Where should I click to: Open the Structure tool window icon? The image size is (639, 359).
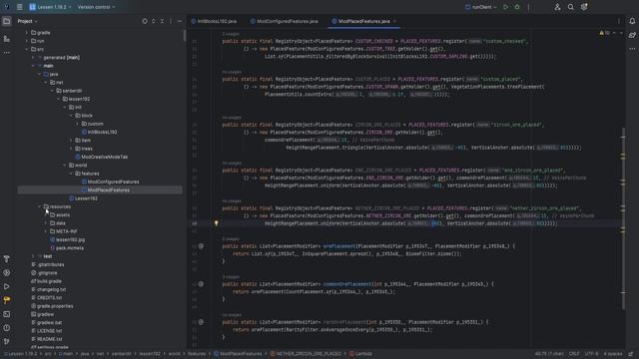point(7,39)
